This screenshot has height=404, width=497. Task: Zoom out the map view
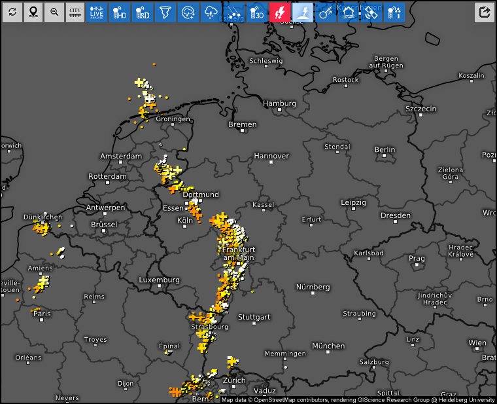54,12
